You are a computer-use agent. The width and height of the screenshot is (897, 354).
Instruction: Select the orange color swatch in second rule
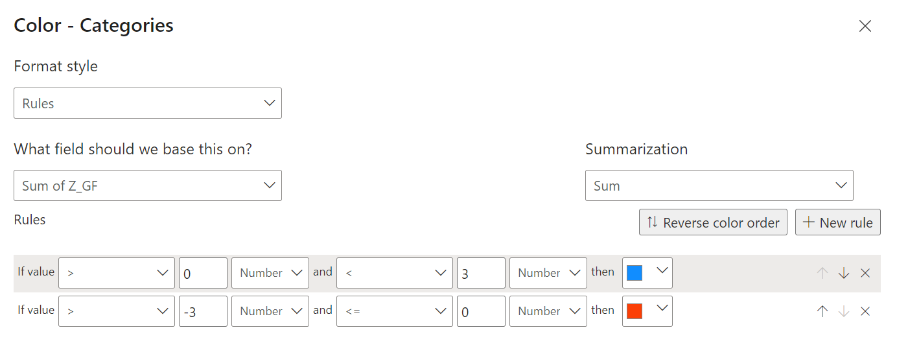pos(647,311)
